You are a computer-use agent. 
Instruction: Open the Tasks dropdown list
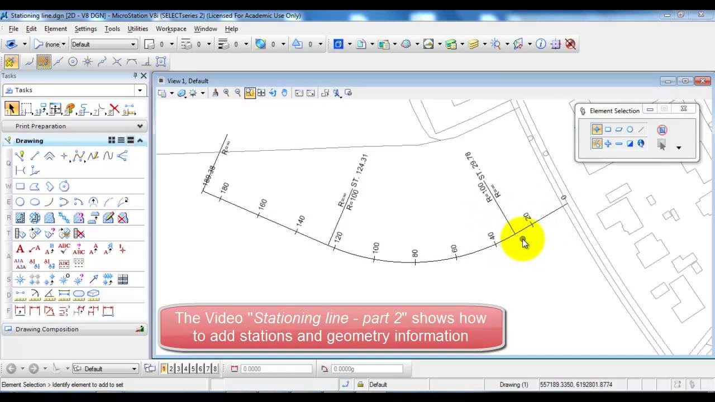pos(140,90)
